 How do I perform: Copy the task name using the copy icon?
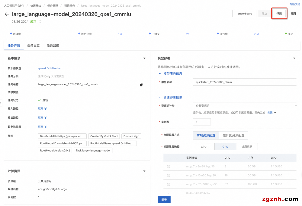pyautogui.click(x=141, y=85)
